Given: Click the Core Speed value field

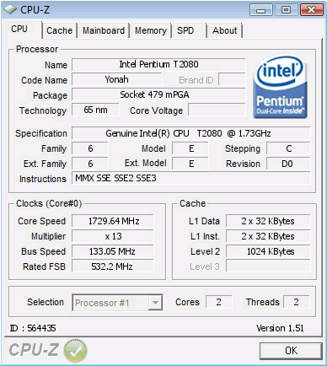Looking at the screenshot, I should 113,221.
